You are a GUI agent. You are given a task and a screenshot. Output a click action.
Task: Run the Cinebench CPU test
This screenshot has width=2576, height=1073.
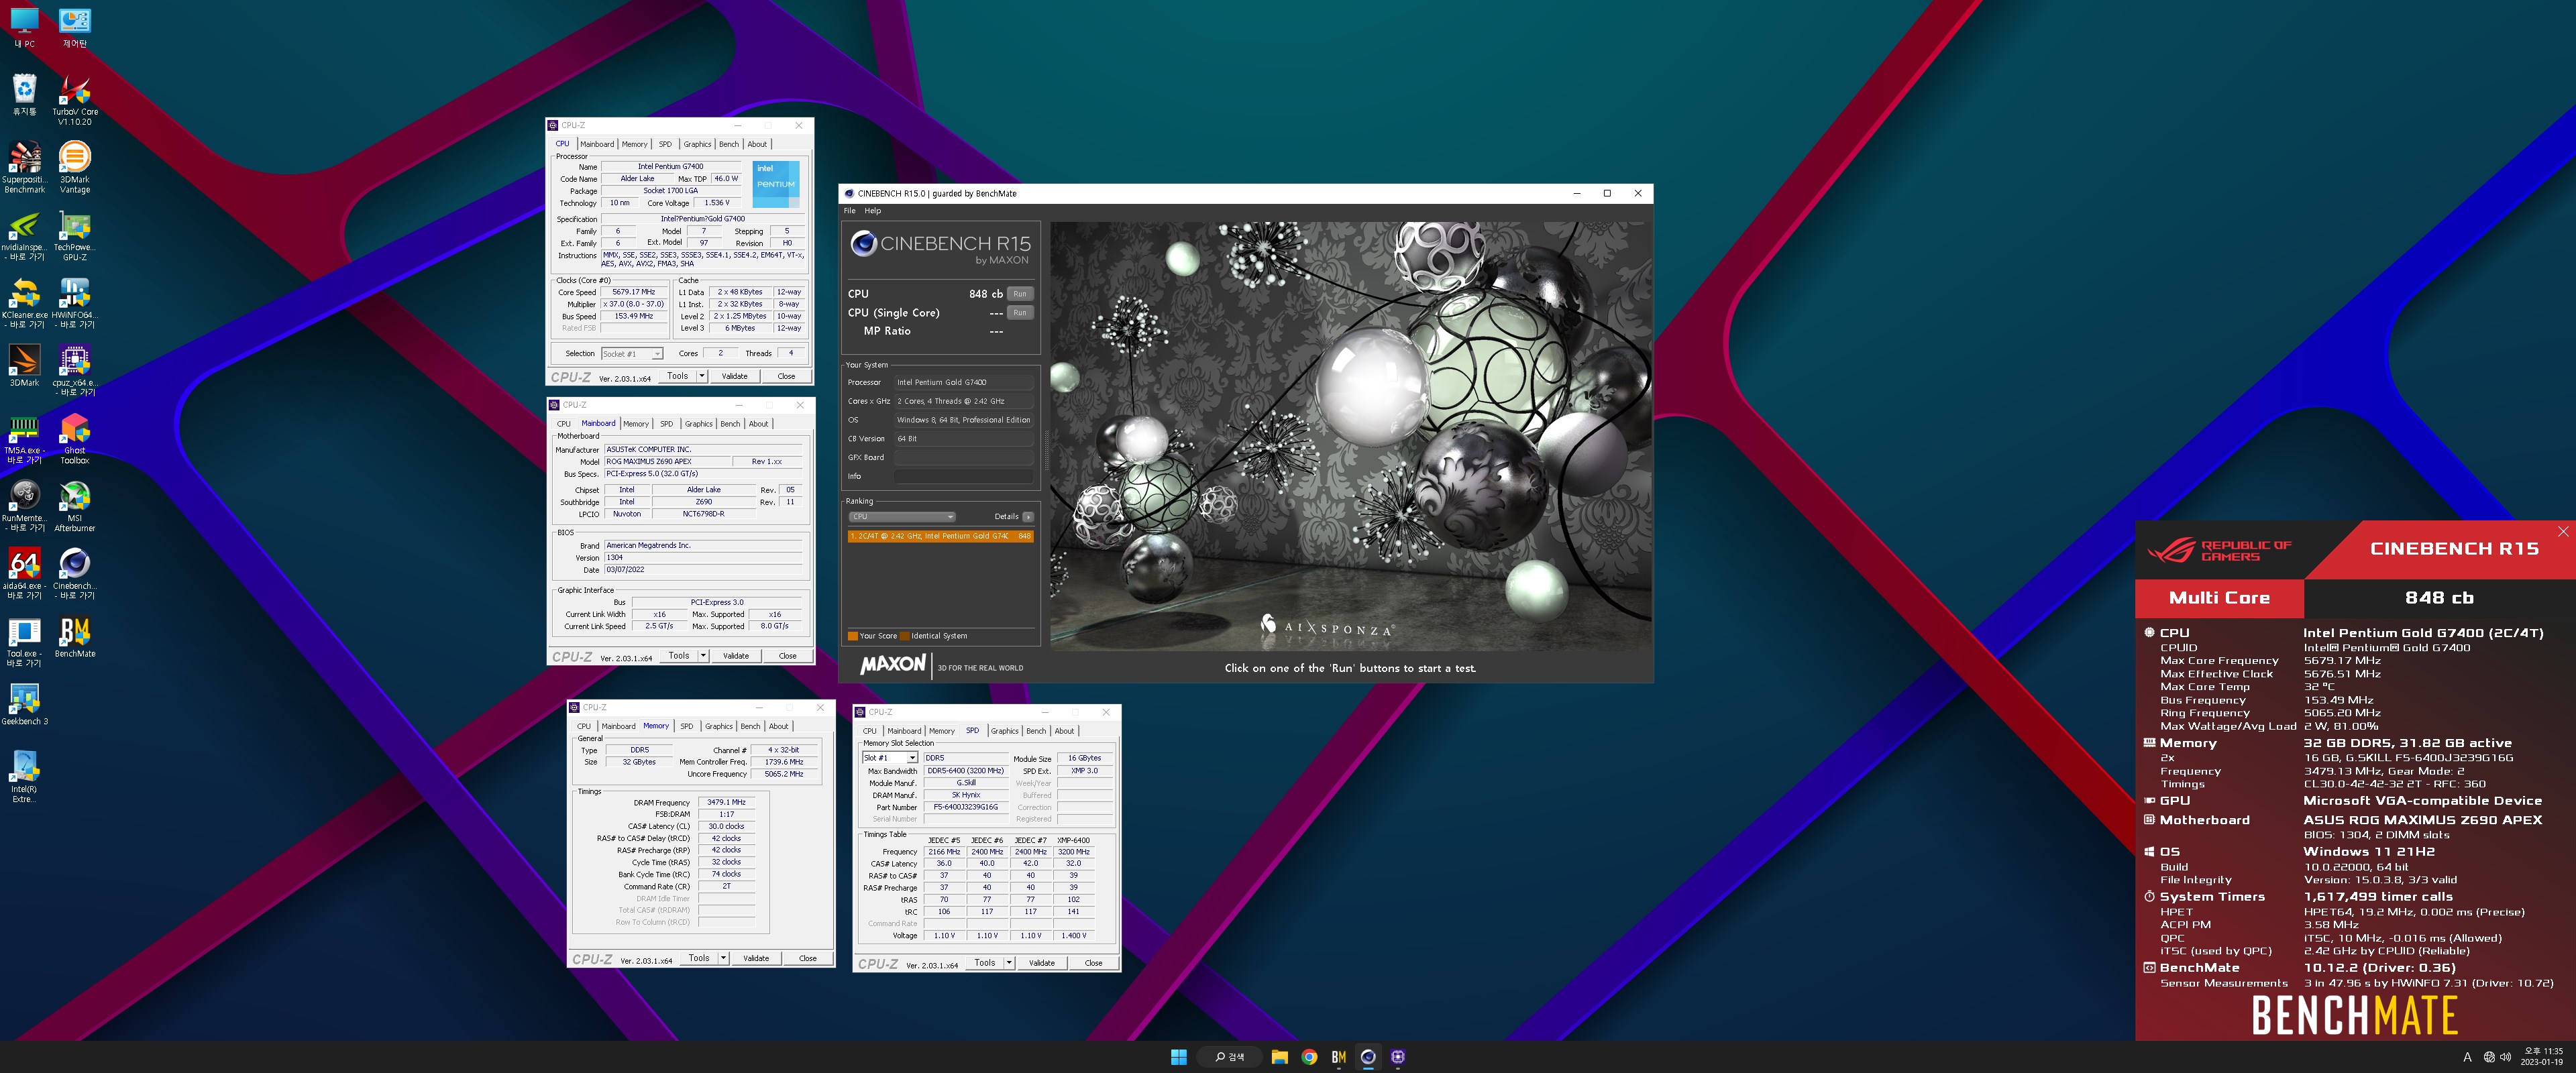[1019, 294]
